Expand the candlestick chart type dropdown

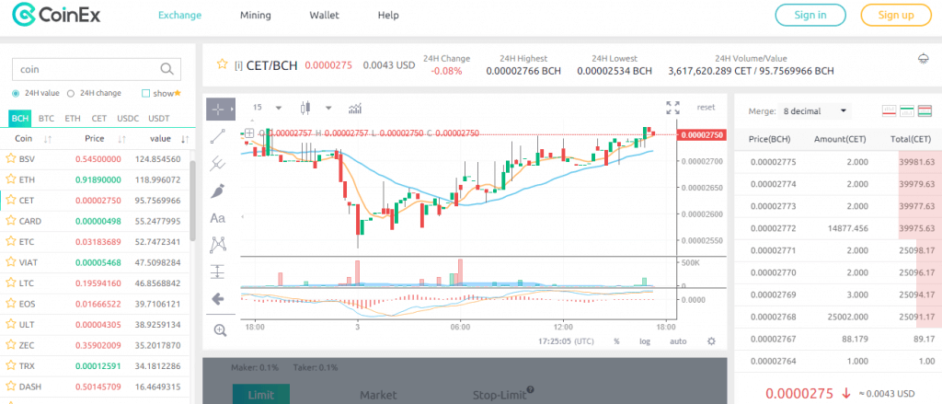327,108
